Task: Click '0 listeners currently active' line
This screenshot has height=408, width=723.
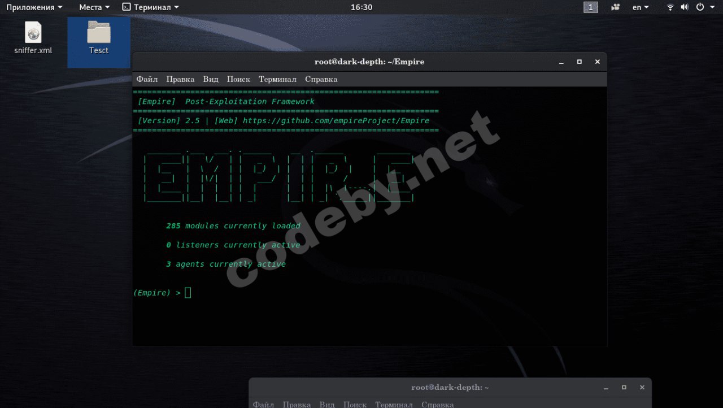Action: (233, 245)
